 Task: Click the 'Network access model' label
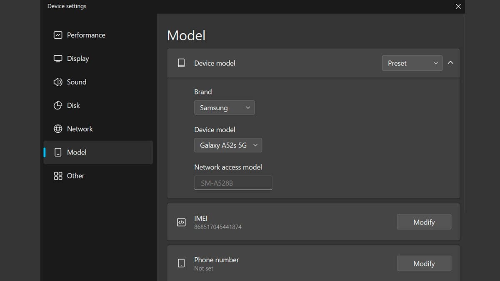(x=228, y=167)
